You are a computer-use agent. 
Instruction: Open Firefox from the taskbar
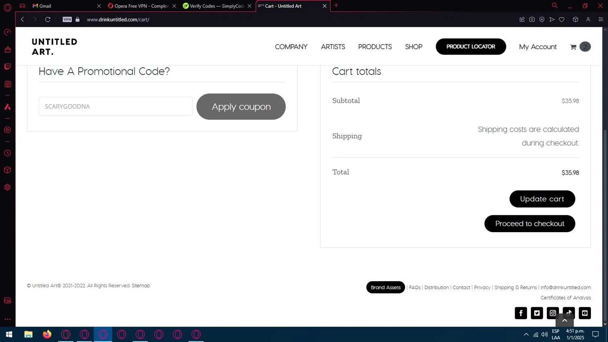coord(47,334)
